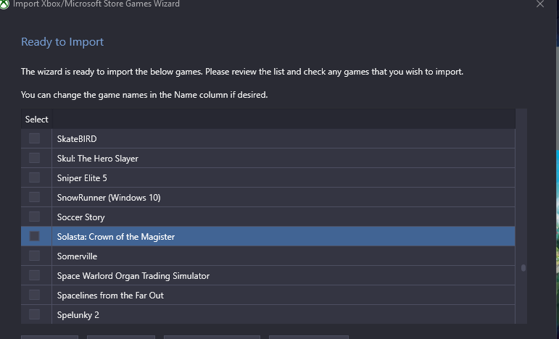Viewport: 559px width, 339px height.
Task: Select the SkateBIRD name cell
Action: (x=283, y=138)
